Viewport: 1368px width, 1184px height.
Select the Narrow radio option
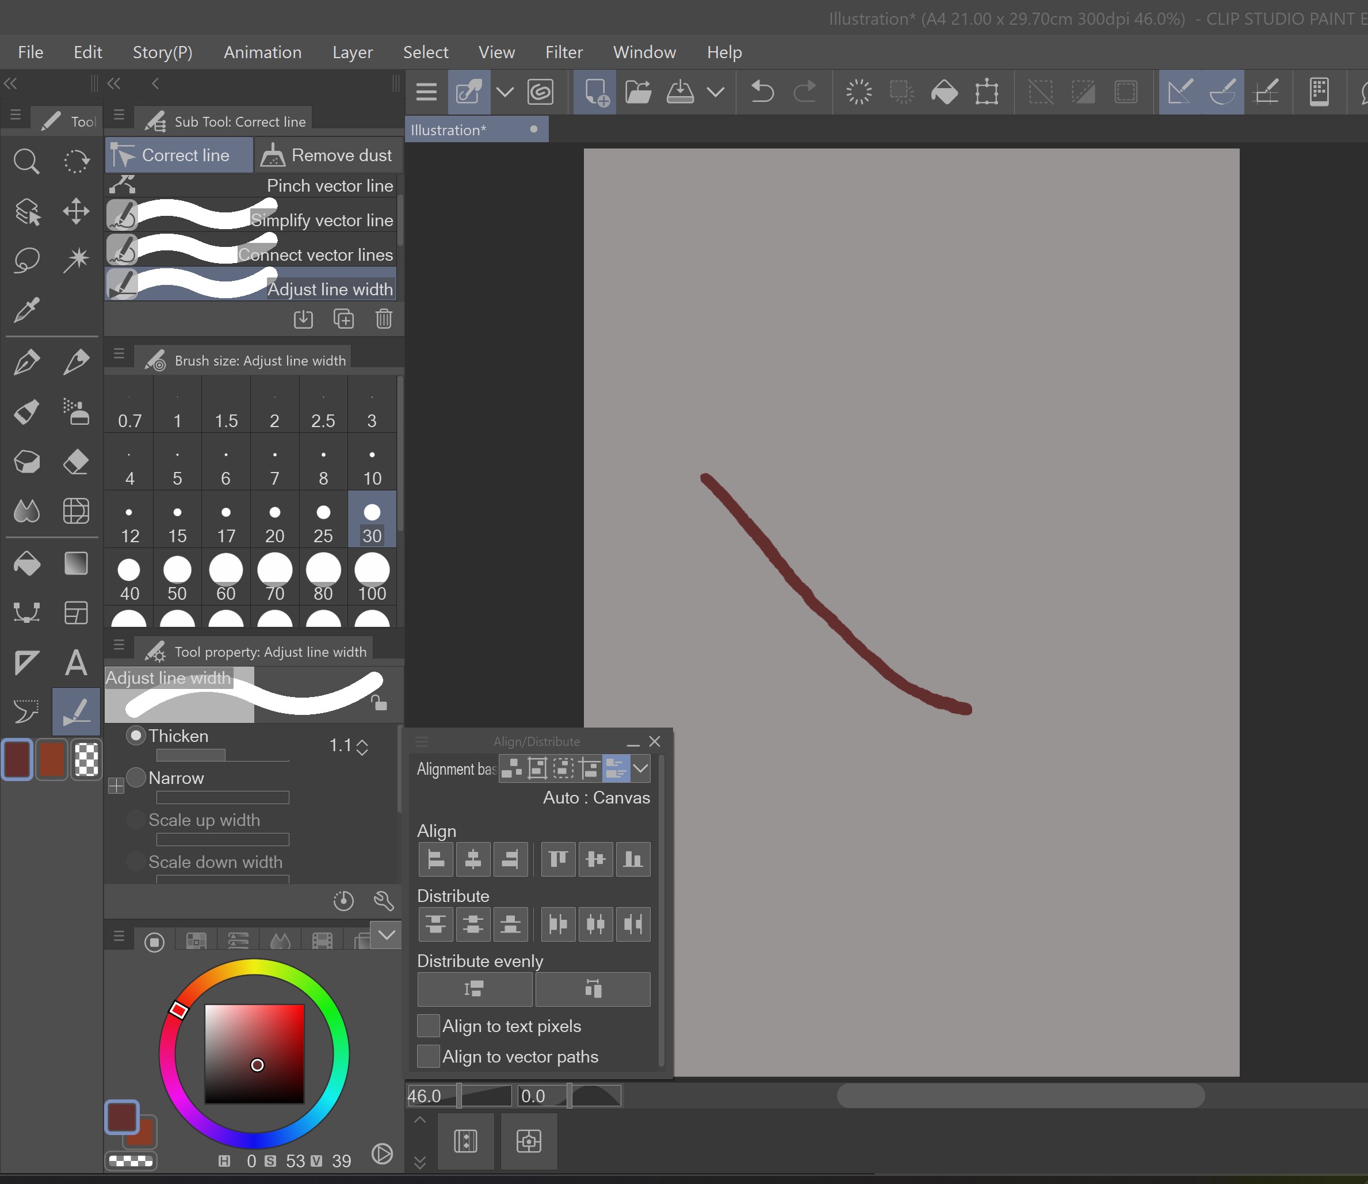[136, 778]
